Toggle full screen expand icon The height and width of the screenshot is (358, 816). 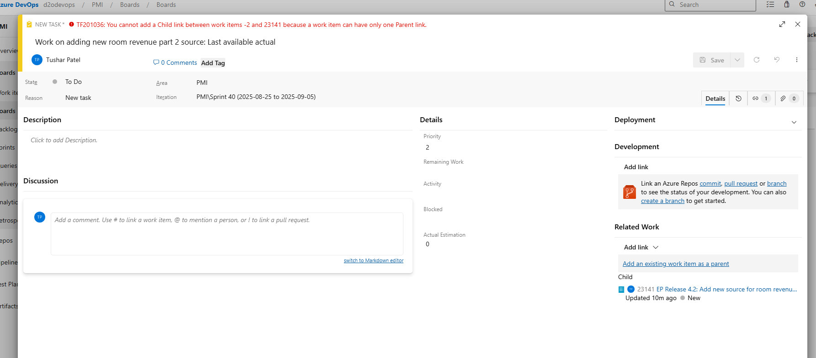pyautogui.click(x=782, y=24)
